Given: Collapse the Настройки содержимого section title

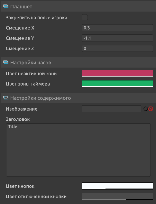Looking at the screenshot, I should [x=41, y=98].
